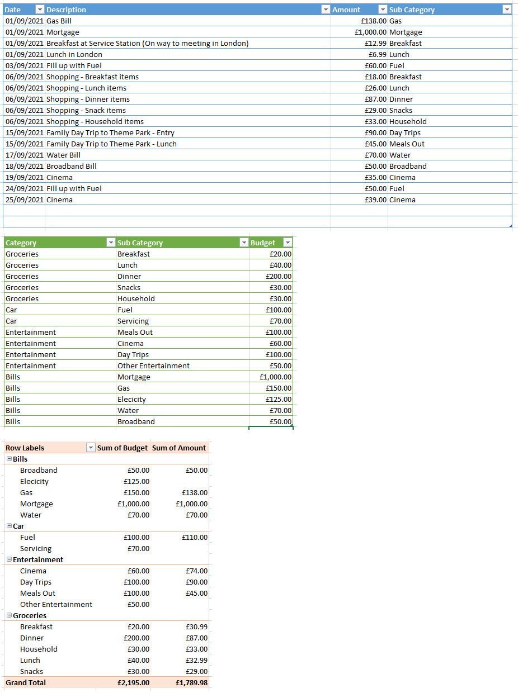The image size is (518, 693).
Task: Select the 03/09/2021 date cell
Action: (x=24, y=65)
